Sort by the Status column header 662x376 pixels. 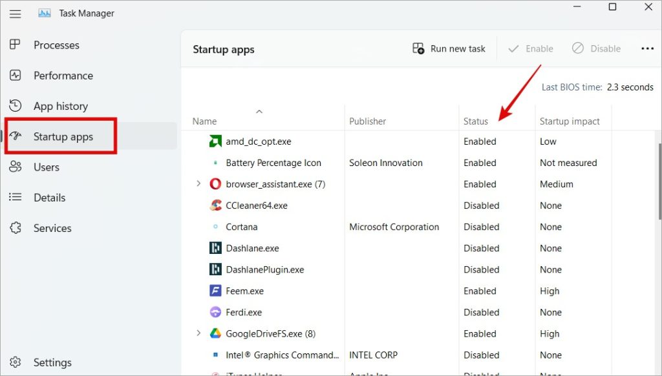tap(476, 121)
